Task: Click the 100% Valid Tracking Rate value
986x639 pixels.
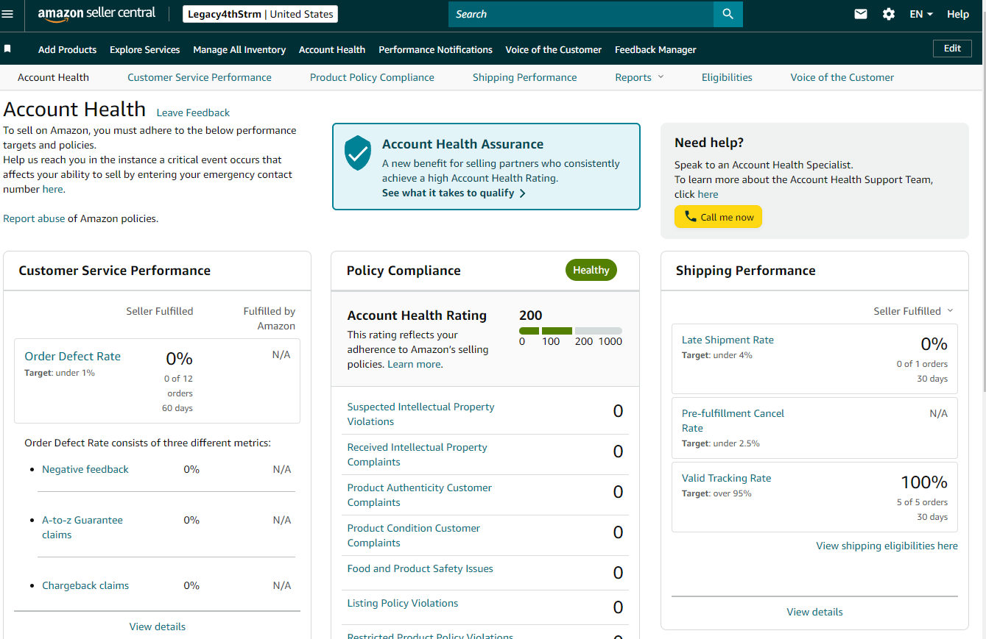Action: click(x=924, y=482)
